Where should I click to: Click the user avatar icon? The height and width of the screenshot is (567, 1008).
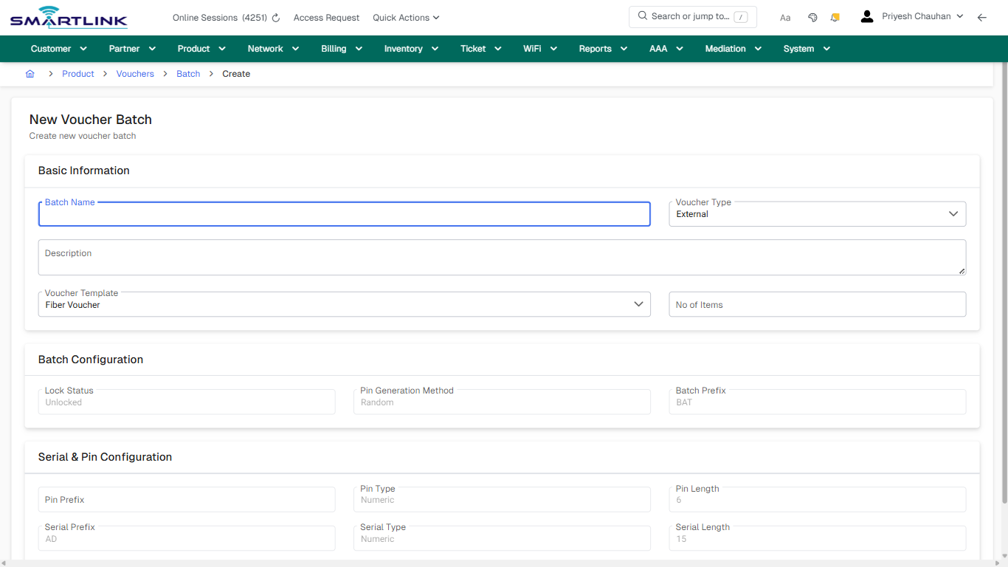pos(866,16)
